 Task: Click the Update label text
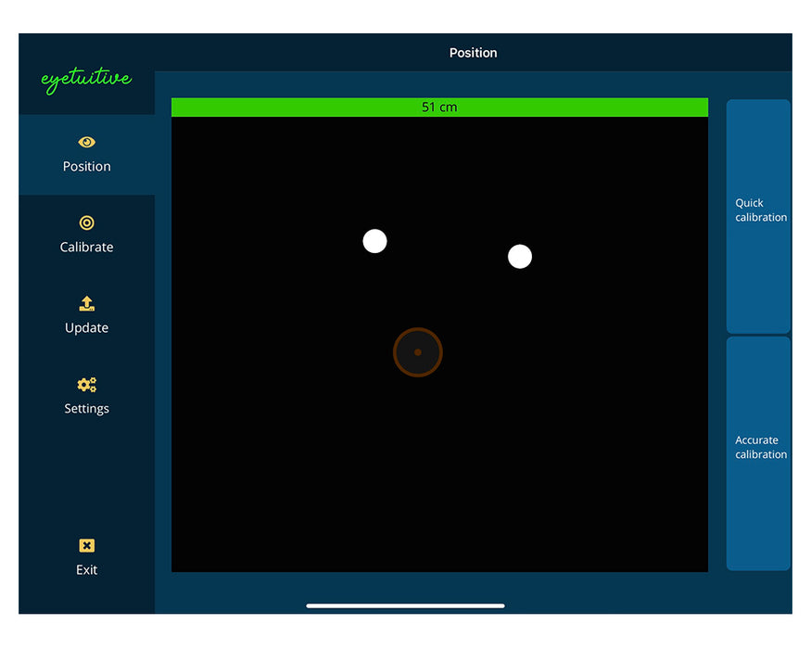[86, 327]
